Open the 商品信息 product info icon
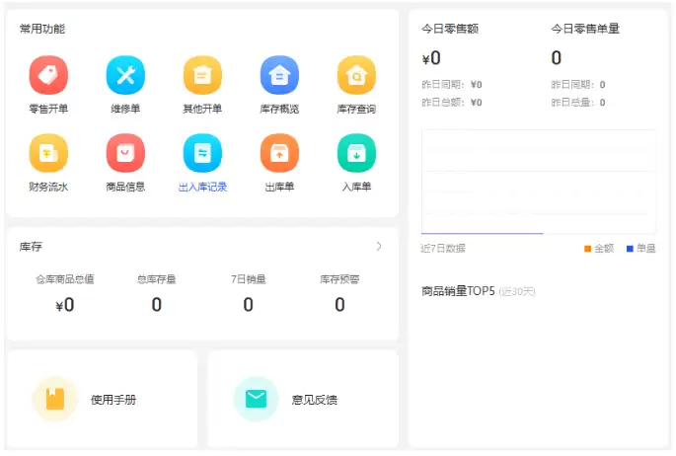The width and height of the screenshot is (676, 456). (x=125, y=153)
